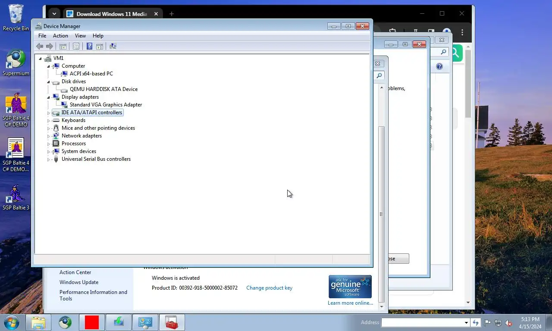Expand the Processors category
This screenshot has height=331, width=552.
coord(48,144)
